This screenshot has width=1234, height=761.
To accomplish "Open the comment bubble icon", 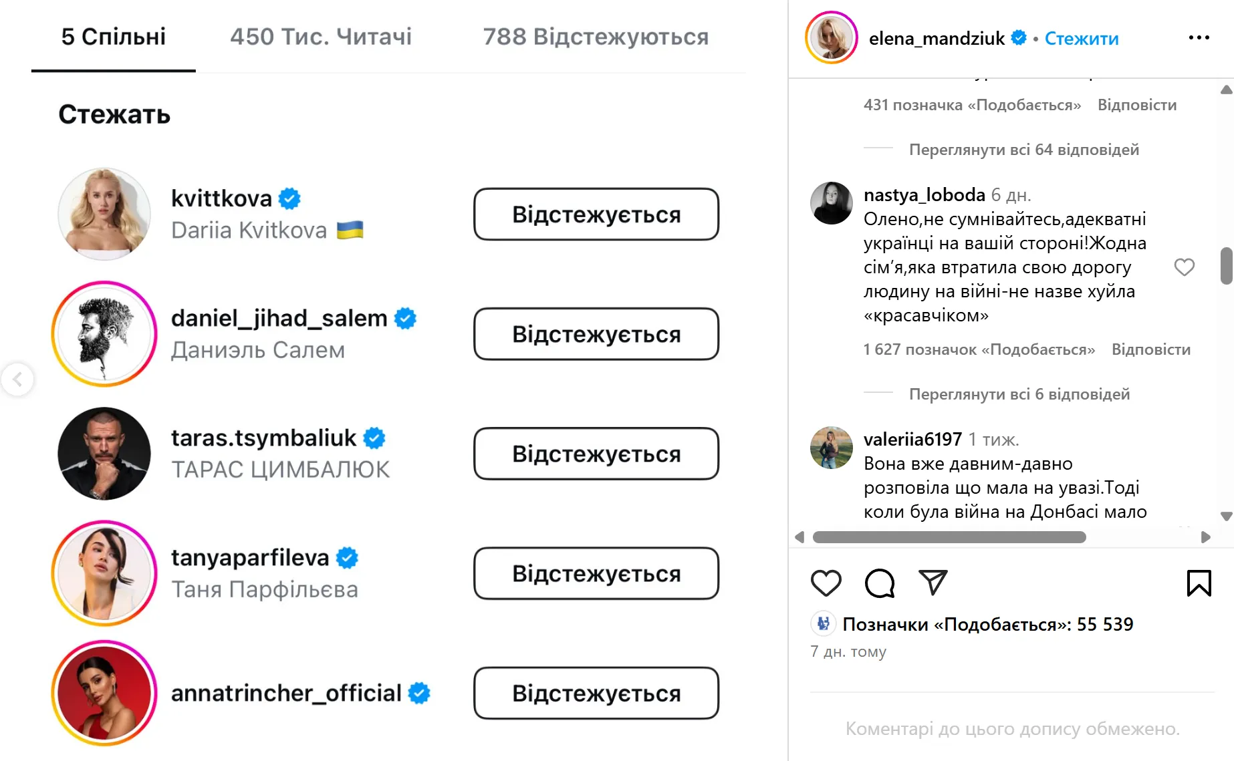I will tap(879, 583).
